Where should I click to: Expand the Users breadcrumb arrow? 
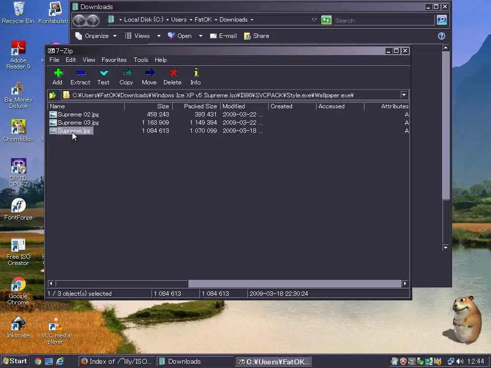click(x=191, y=20)
